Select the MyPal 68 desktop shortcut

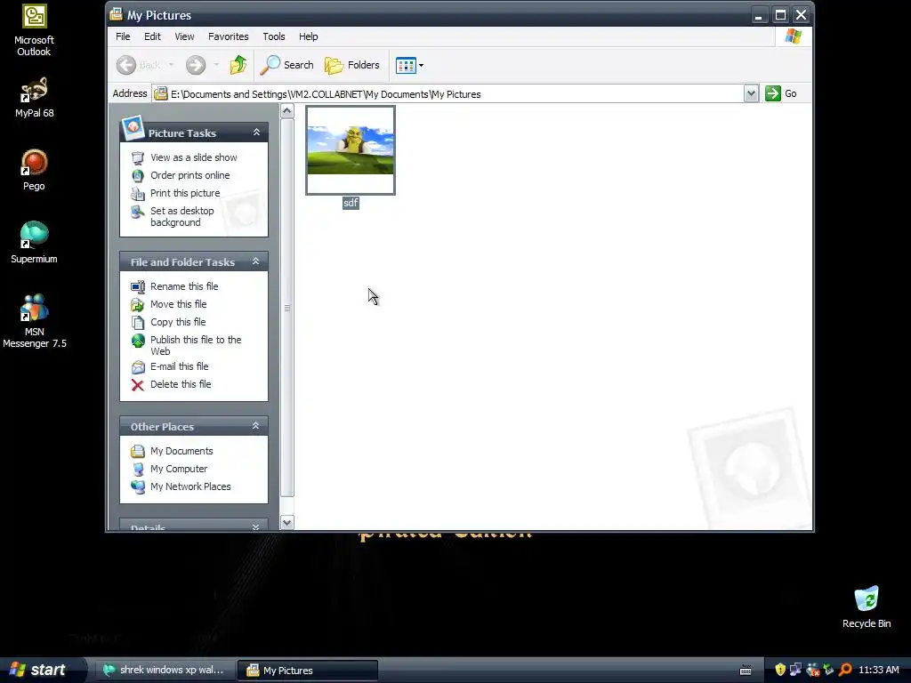(x=34, y=97)
